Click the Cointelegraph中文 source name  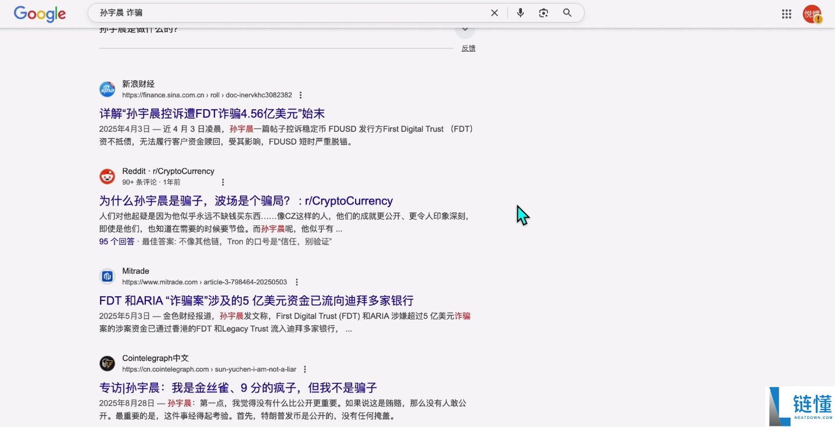coord(155,358)
